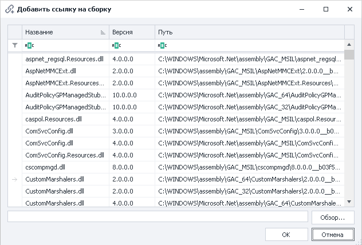Confirm with the OK button
Screen dimensions: 362x245
point(286,235)
